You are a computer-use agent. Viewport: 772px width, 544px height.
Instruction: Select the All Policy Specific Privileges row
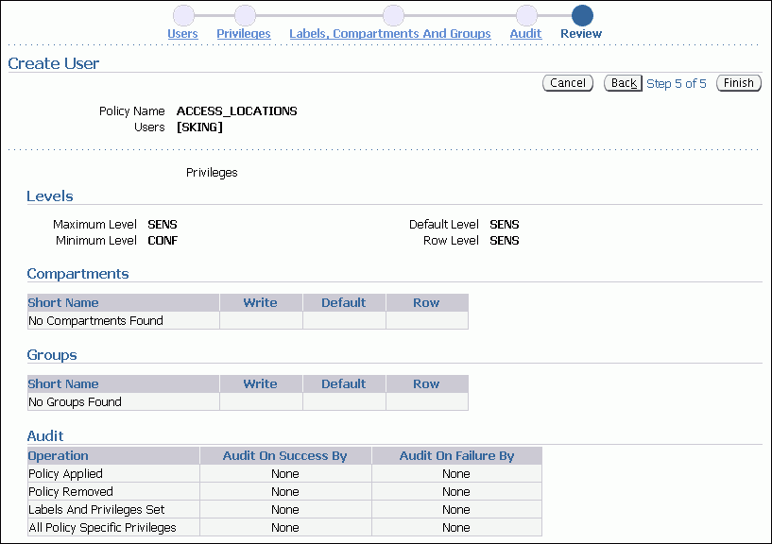point(102,528)
